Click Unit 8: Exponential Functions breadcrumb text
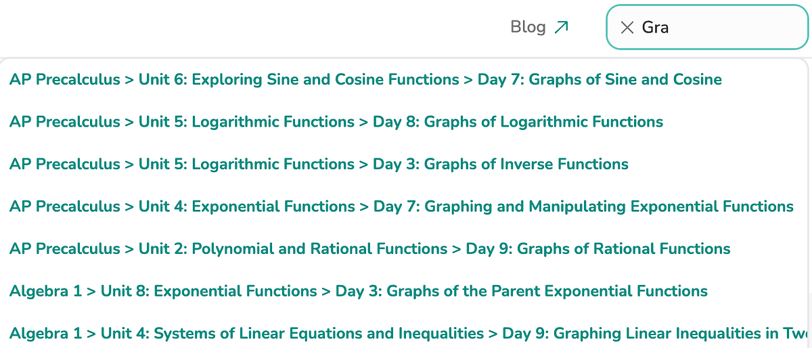The image size is (812, 348). tap(209, 291)
